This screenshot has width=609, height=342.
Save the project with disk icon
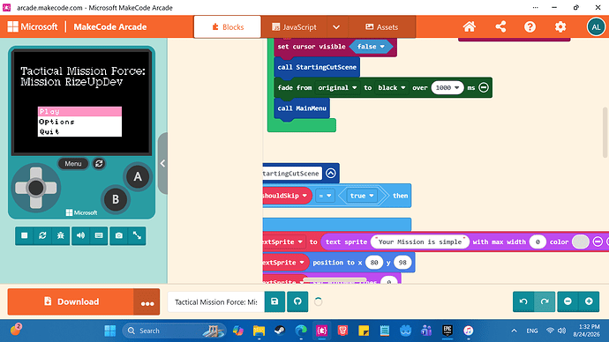click(x=274, y=301)
